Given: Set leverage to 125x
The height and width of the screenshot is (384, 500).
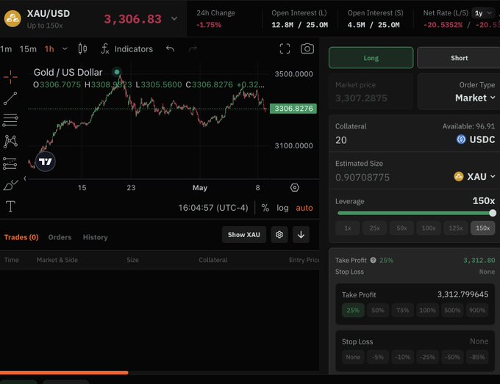Looking at the screenshot, I should pyautogui.click(x=456, y=228).
